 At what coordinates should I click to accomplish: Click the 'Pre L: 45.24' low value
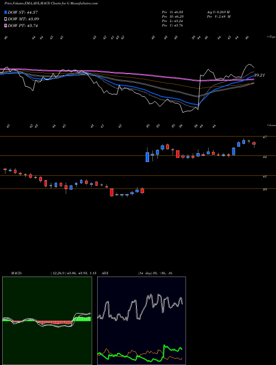coord(172,21)
